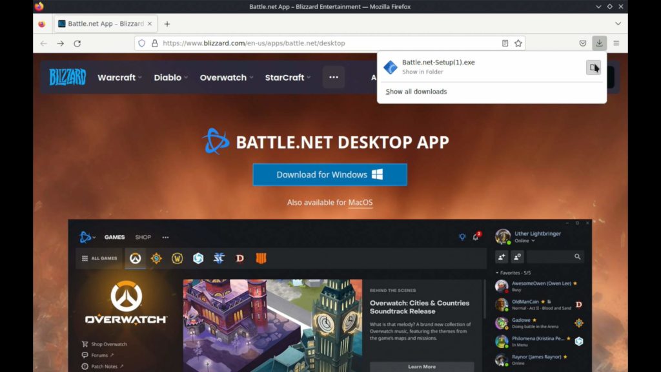Click Show all downloads
Screen dimensions: 661x372
click(x=416, y=92)
